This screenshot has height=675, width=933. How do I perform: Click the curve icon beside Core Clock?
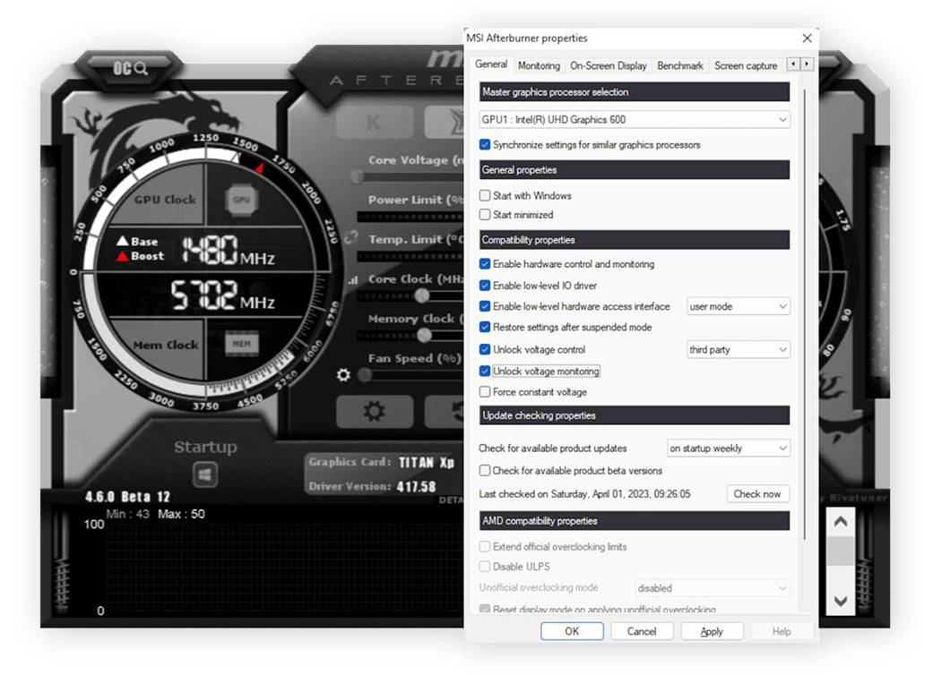point(353,280)
